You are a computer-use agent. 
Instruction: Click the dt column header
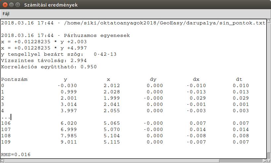pos(239,80)
